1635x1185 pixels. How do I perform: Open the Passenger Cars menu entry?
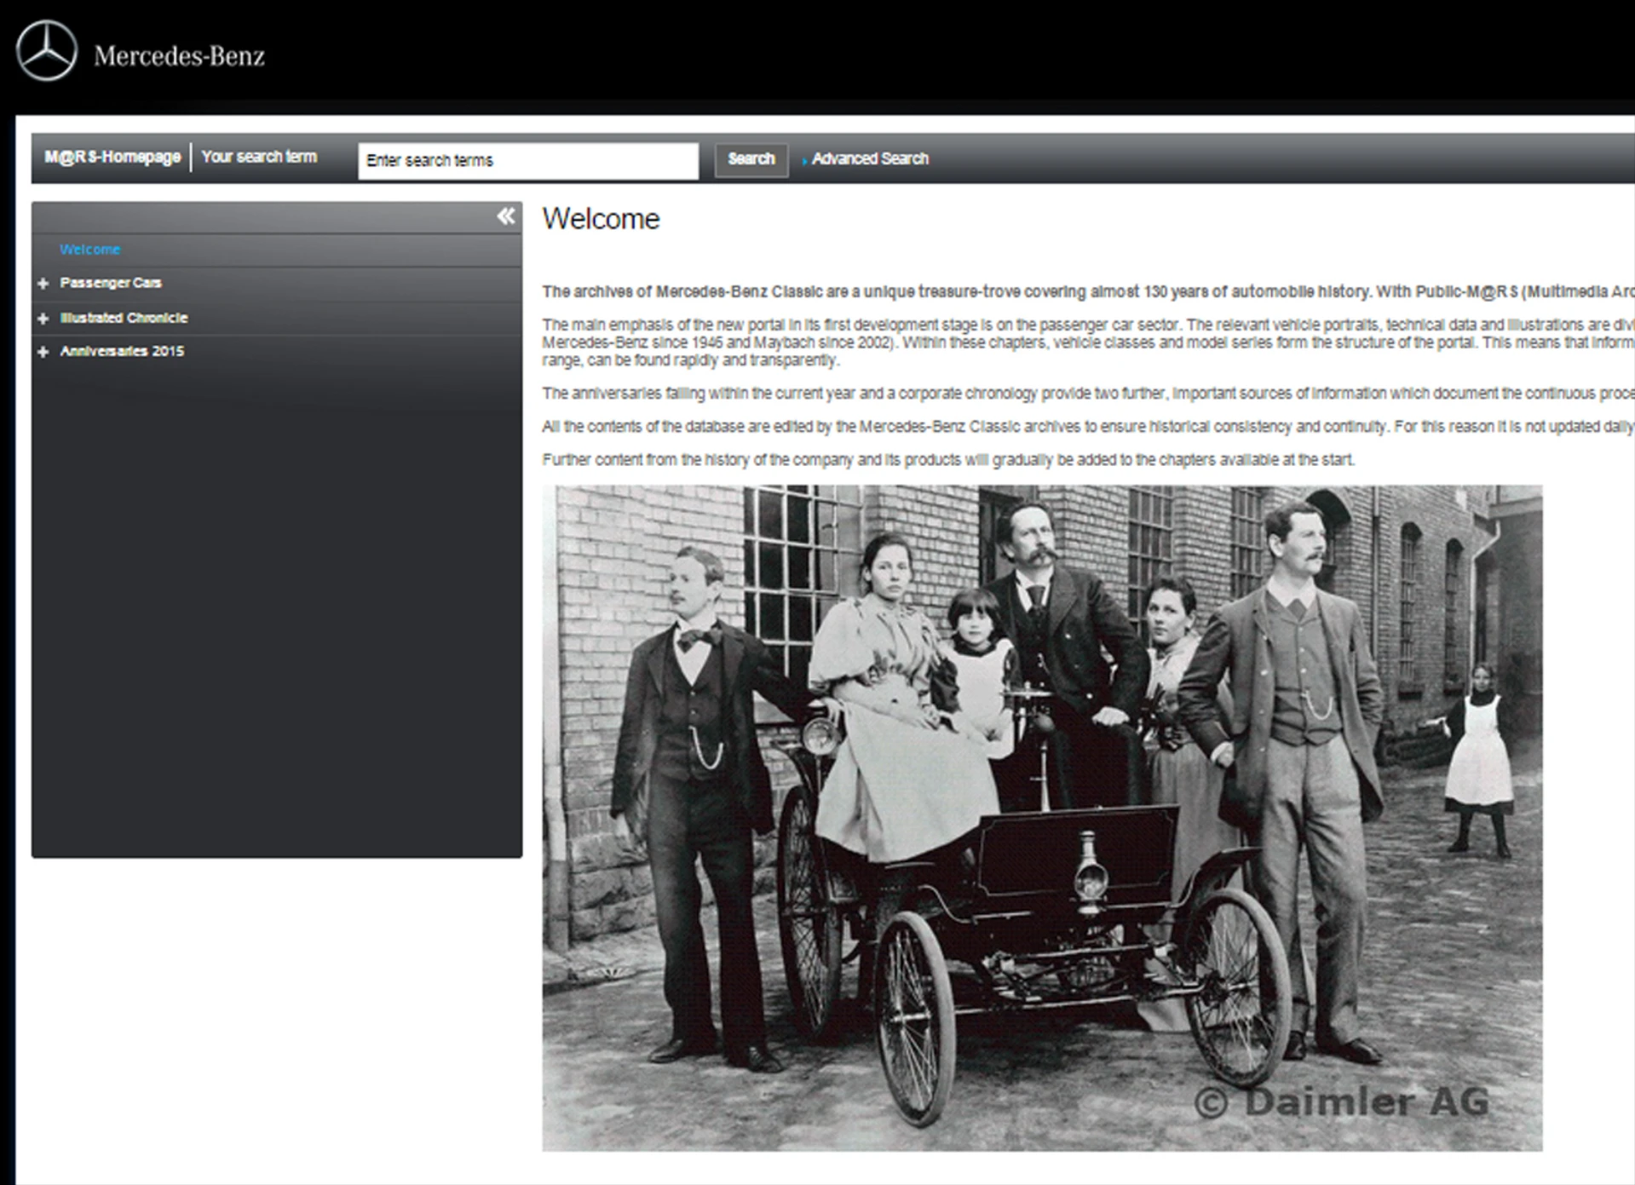[x=111, y=283]
